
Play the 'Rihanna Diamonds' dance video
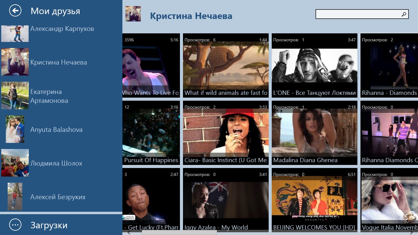click(389, 133)
